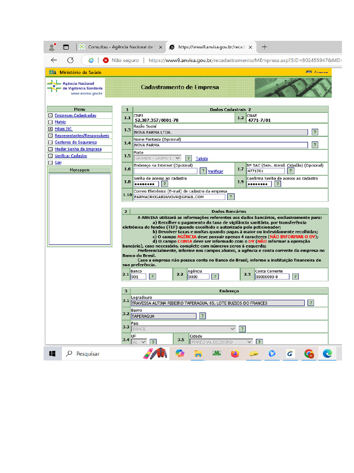Viewport: 354px width, 473px height.
Task: Open help icon beside Cidade dropdown
Action: [x=259, y=342]
